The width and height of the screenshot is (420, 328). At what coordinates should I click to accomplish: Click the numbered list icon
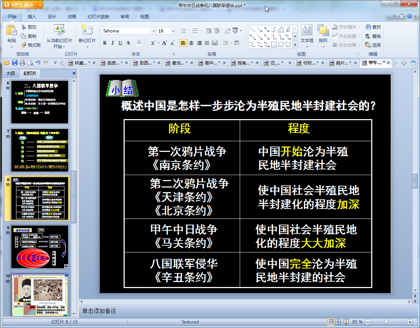coord(195,31)
